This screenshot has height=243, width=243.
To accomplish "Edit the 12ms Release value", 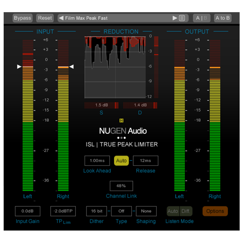I will coord(145,161).
